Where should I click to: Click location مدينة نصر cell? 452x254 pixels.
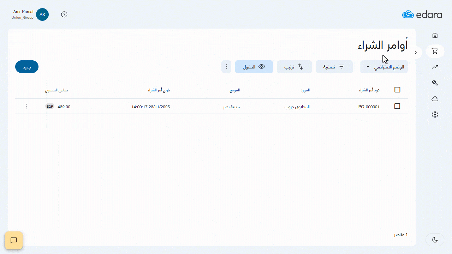point(231,107)
